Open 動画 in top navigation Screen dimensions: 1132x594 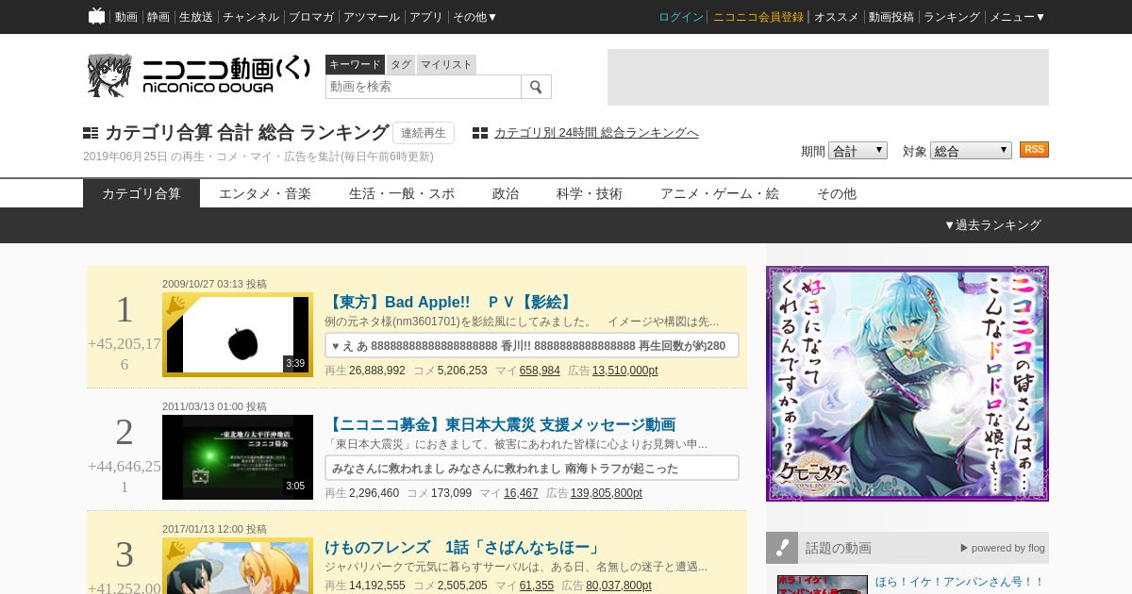[x=126, y=17]
